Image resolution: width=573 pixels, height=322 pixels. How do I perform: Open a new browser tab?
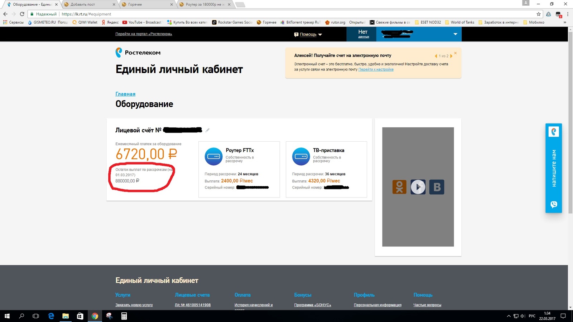pos(240,5)
